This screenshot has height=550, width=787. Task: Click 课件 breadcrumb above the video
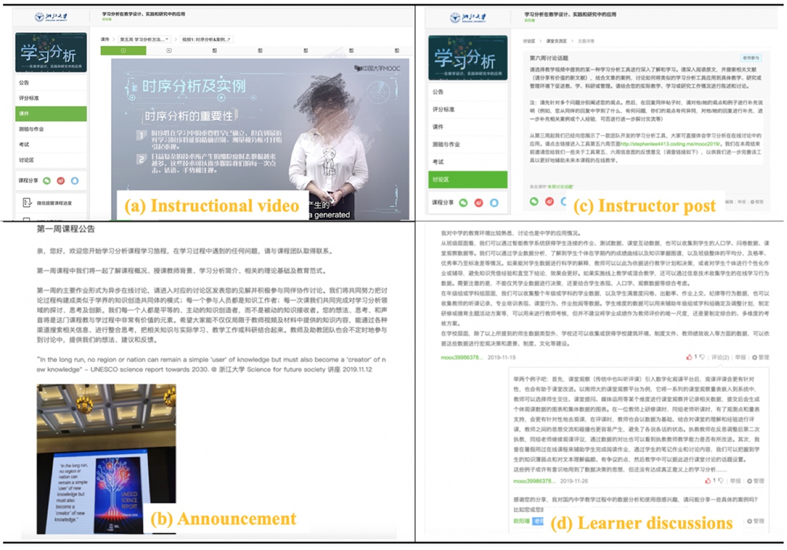106,39
